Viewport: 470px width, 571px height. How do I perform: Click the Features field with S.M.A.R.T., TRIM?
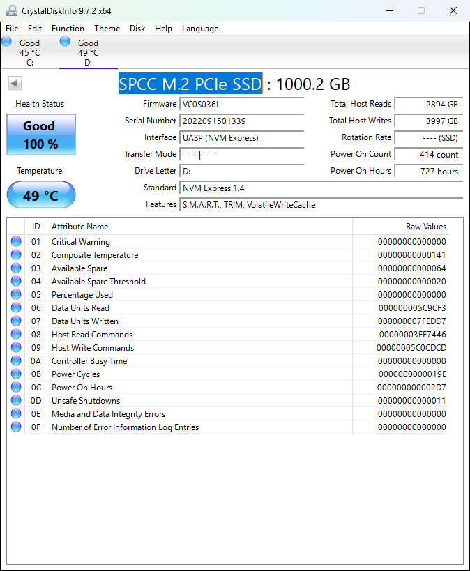(x=321, y=205)
